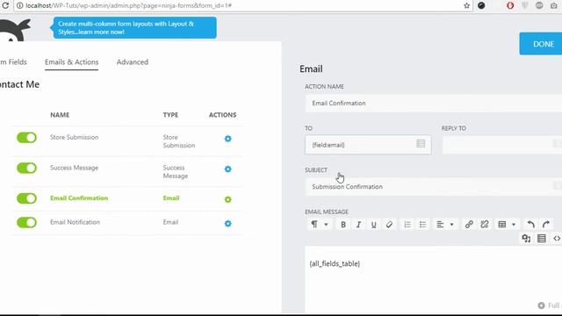The width and height of the screenshot is (562, 316).
Task: Click the all_fields_table text in message body
Action: click(335, 263)
